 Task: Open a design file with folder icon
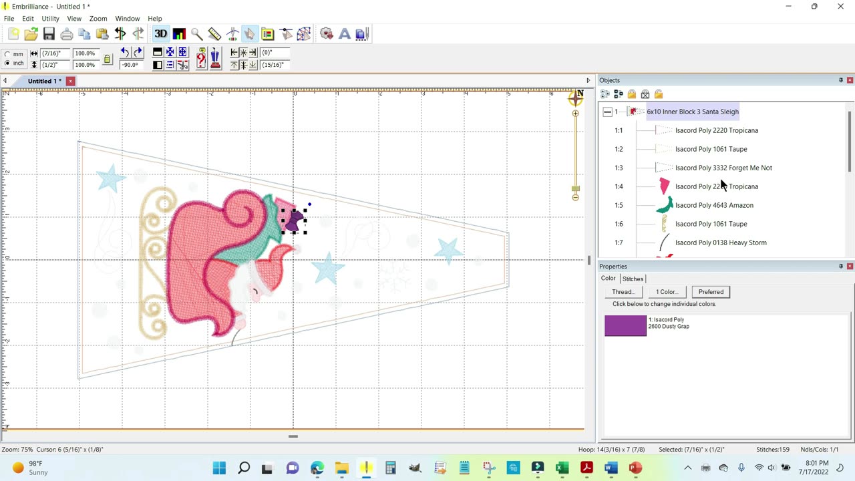coord(31,34)
